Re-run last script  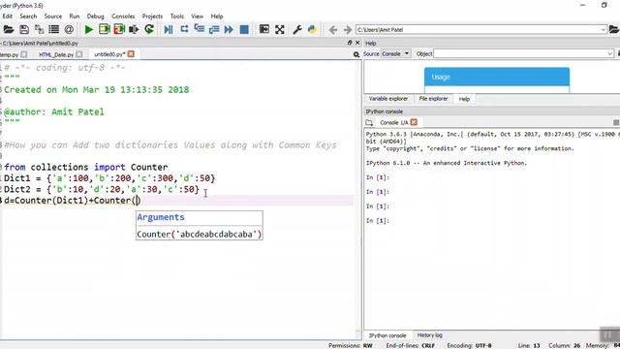[x=149, y=29]
